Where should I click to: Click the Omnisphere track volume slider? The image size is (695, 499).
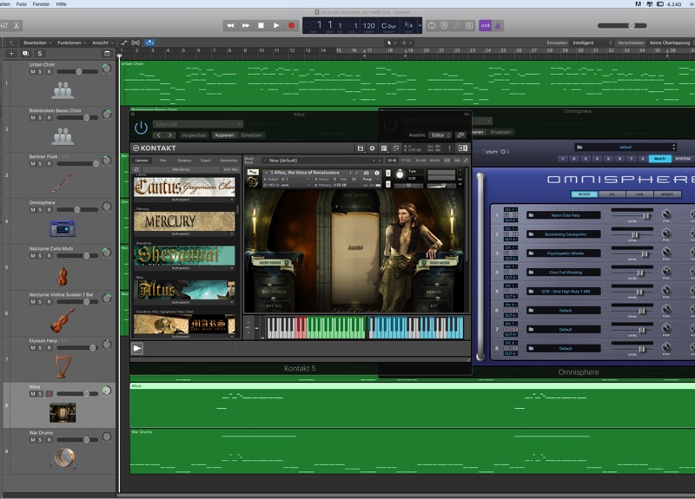click(x=77, y=210)
